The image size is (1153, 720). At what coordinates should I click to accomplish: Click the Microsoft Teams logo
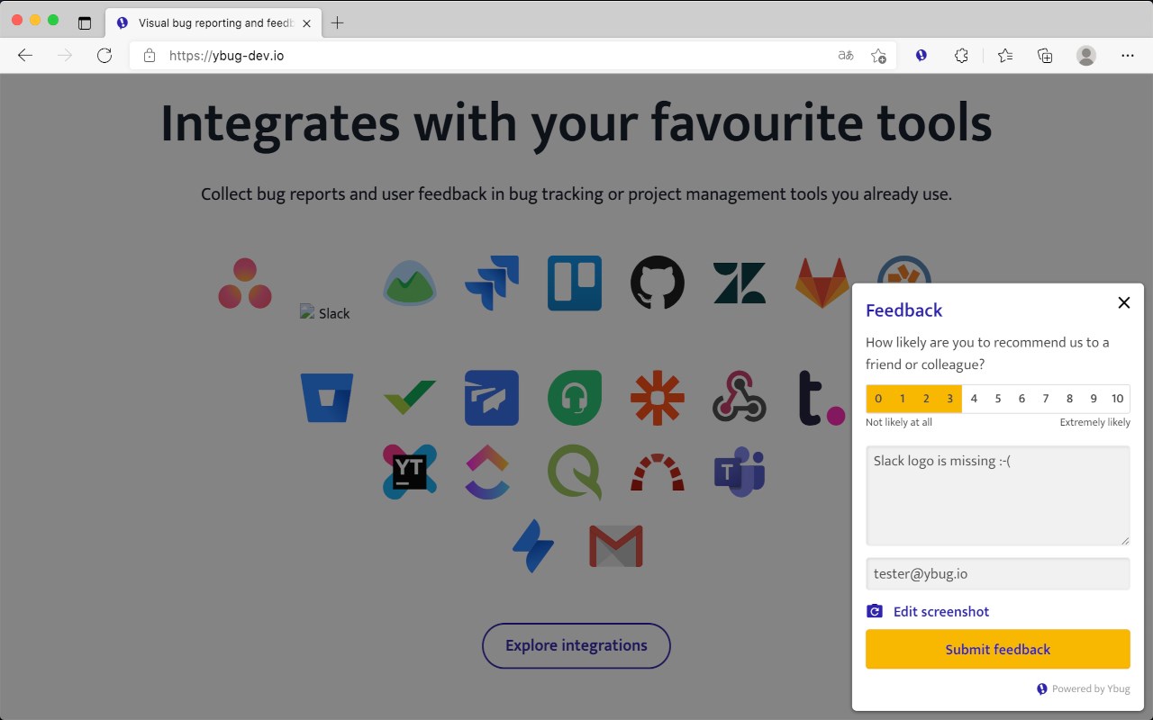click(x=740, y=472)
